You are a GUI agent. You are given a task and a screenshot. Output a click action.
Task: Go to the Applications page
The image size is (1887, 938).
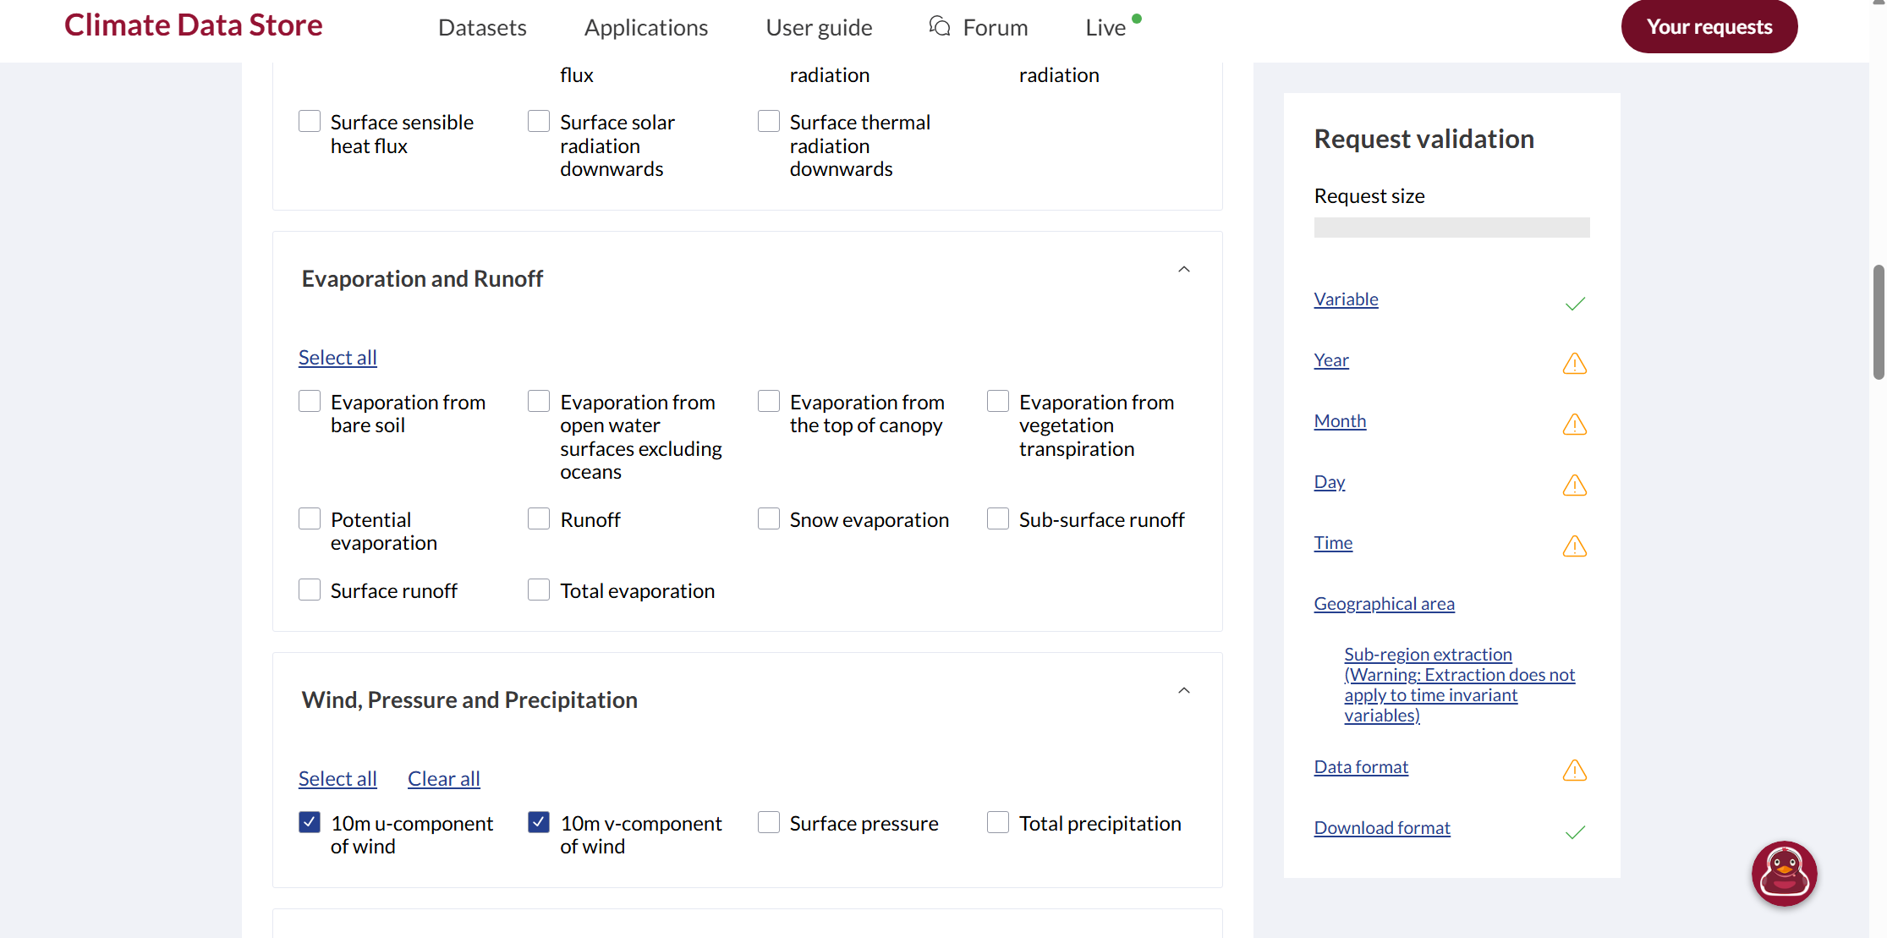pyautogui.click(x=645, y=28)
